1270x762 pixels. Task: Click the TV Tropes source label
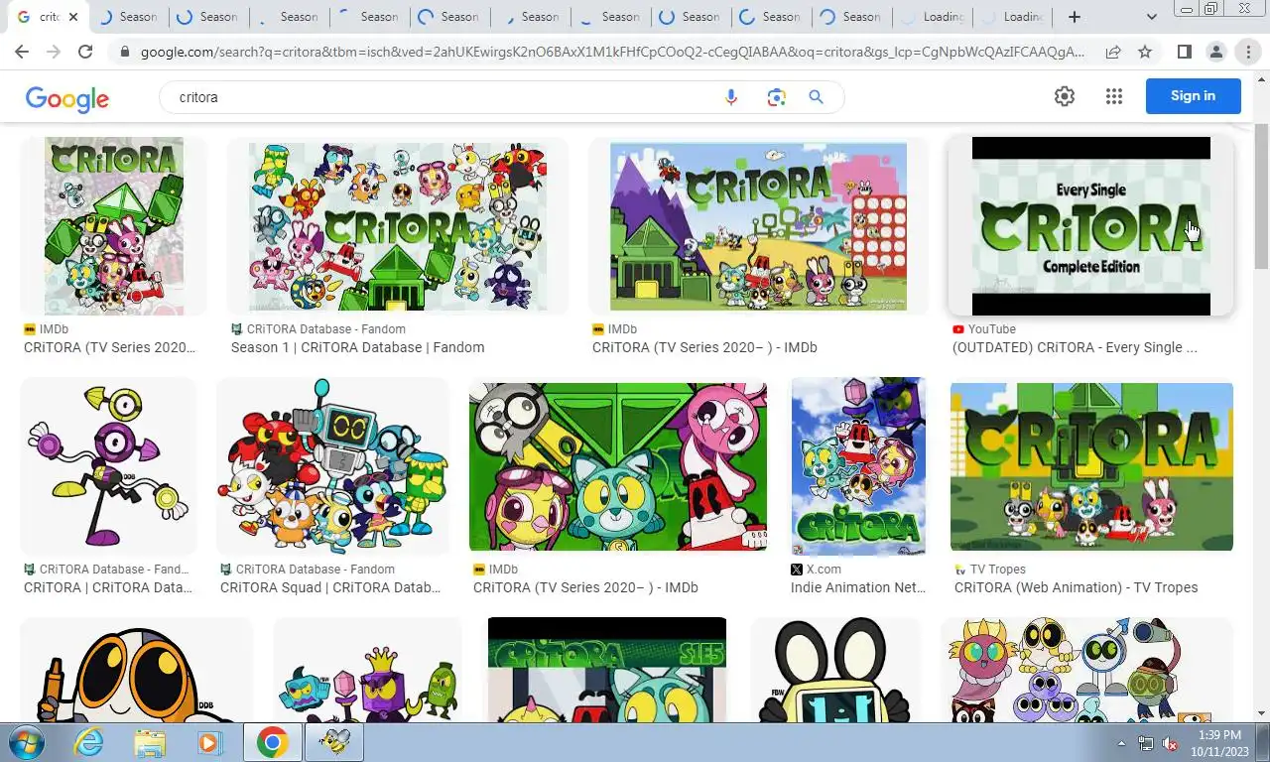point(998,570)
